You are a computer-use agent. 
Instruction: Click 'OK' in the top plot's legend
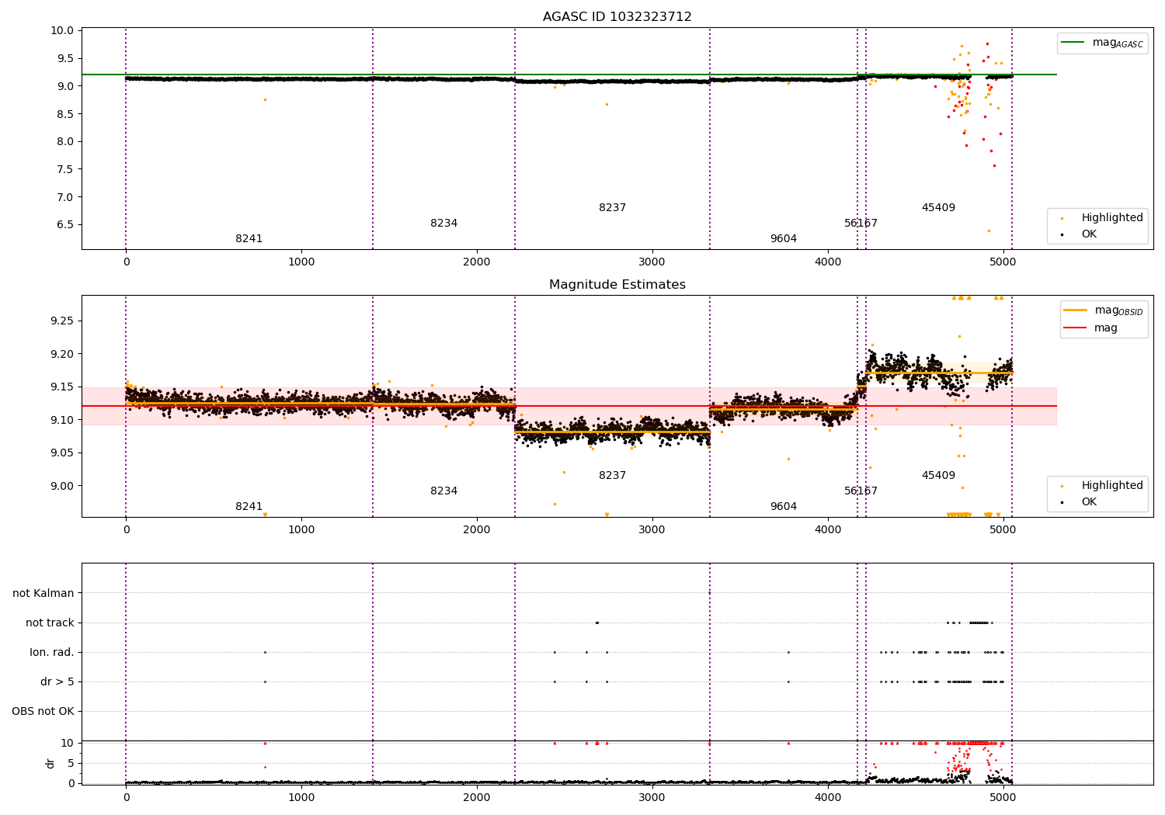click(1089, 234)
